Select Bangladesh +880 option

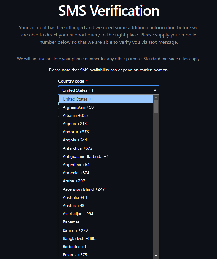[x=106, y=238]
